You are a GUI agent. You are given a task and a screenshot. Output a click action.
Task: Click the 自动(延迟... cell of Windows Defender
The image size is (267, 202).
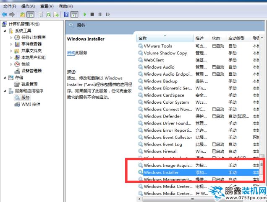click(x=238, y=116)
